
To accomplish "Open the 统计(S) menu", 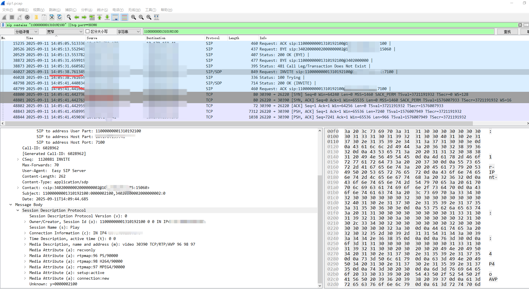I will click(102, 10).
